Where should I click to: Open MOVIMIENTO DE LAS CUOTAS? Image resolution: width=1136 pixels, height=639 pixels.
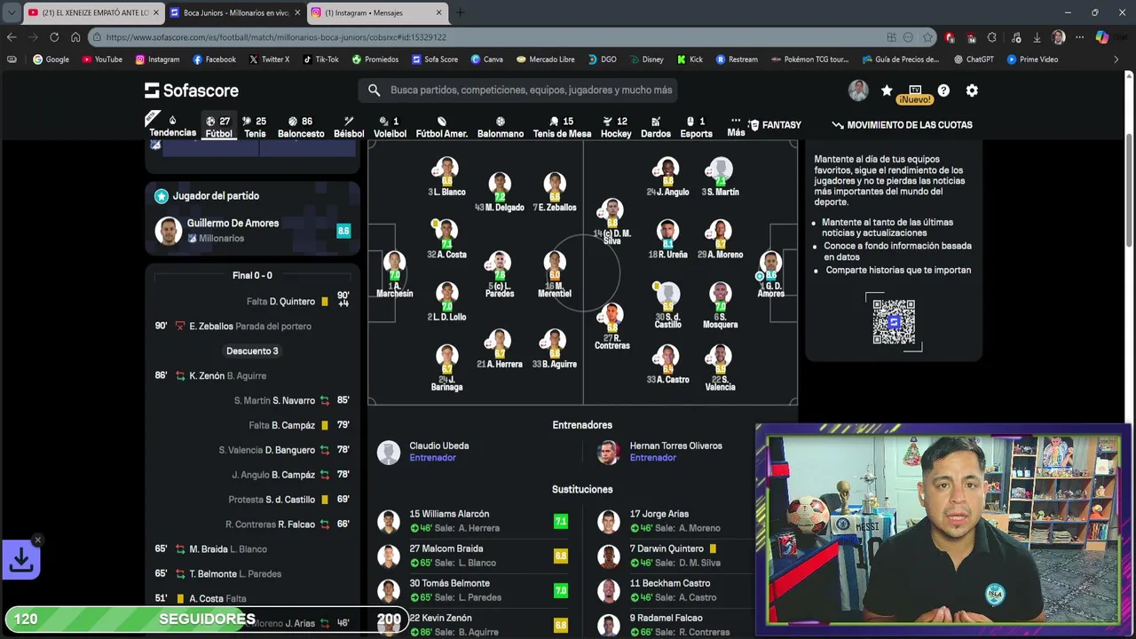(902, 125)
